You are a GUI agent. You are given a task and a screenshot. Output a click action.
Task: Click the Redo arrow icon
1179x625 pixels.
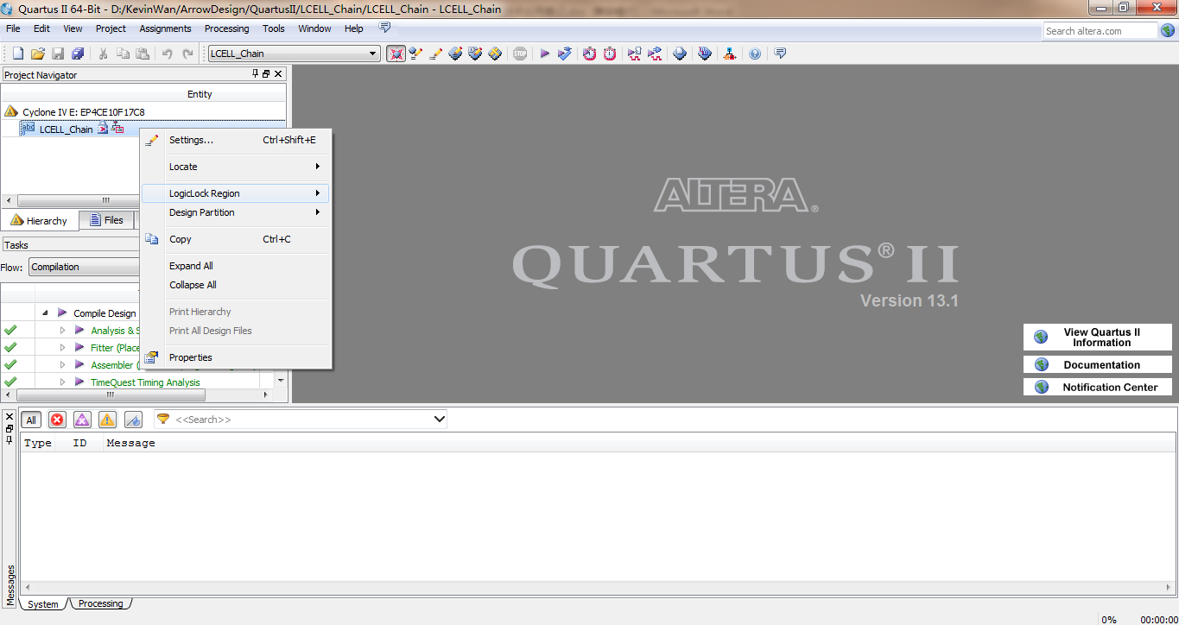click(187, 54)
